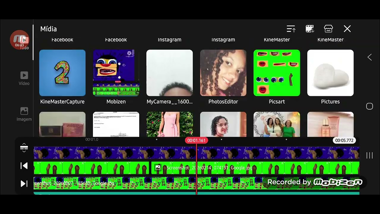Open the media sort options icon
380x214 pixels.
coord(291,29)
